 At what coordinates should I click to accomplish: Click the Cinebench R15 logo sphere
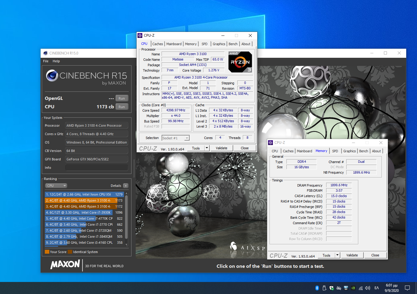pyautogui.click(x=52, y=76)
